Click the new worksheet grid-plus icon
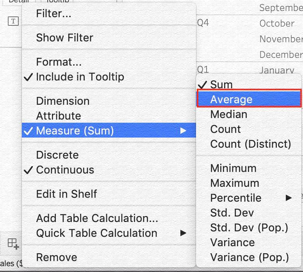The width and height of the screenshot is (303, 272). [13, 243]
